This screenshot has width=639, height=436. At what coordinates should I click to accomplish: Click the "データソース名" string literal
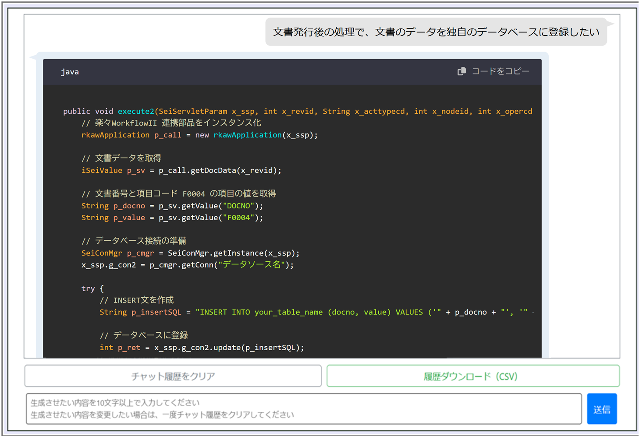[254, 265]
